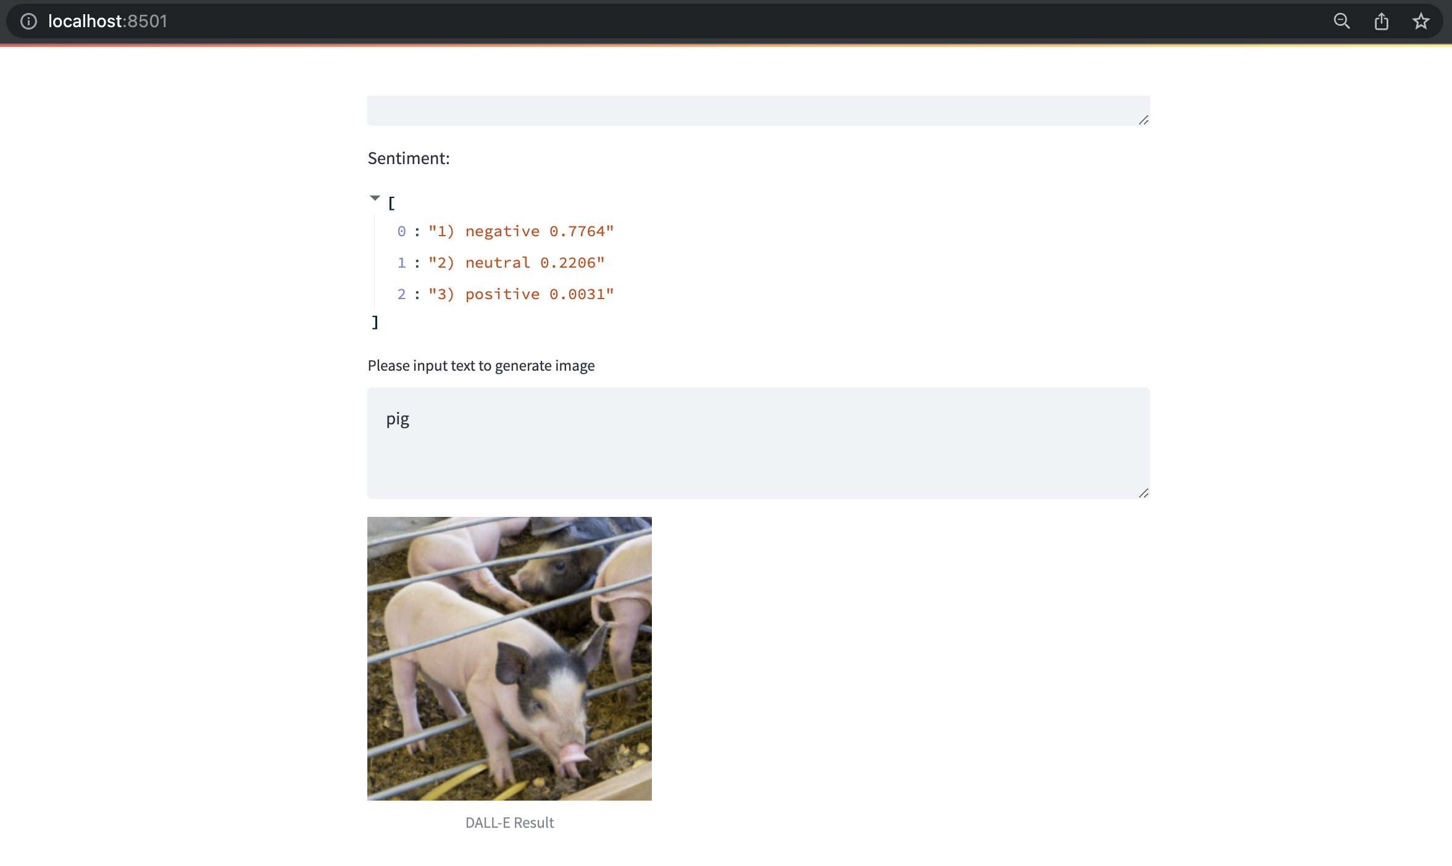The width and height of the screenshot is (1452, 866).
Task: Click the share icon in the browser toolbar
Action: (1381, 21)
